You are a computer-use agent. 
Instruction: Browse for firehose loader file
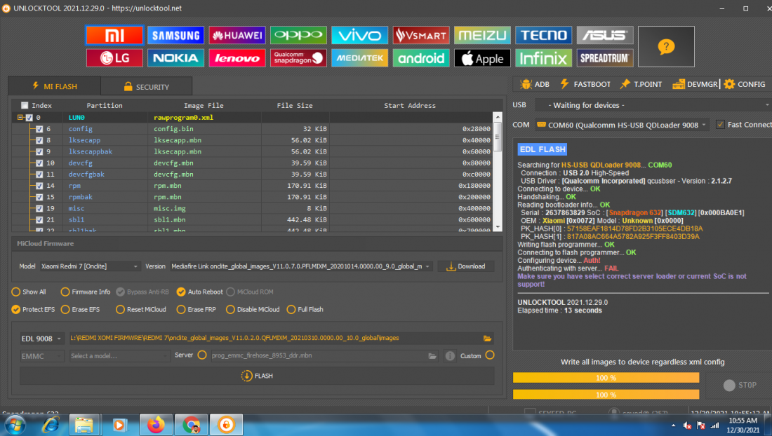pos(432,356)
